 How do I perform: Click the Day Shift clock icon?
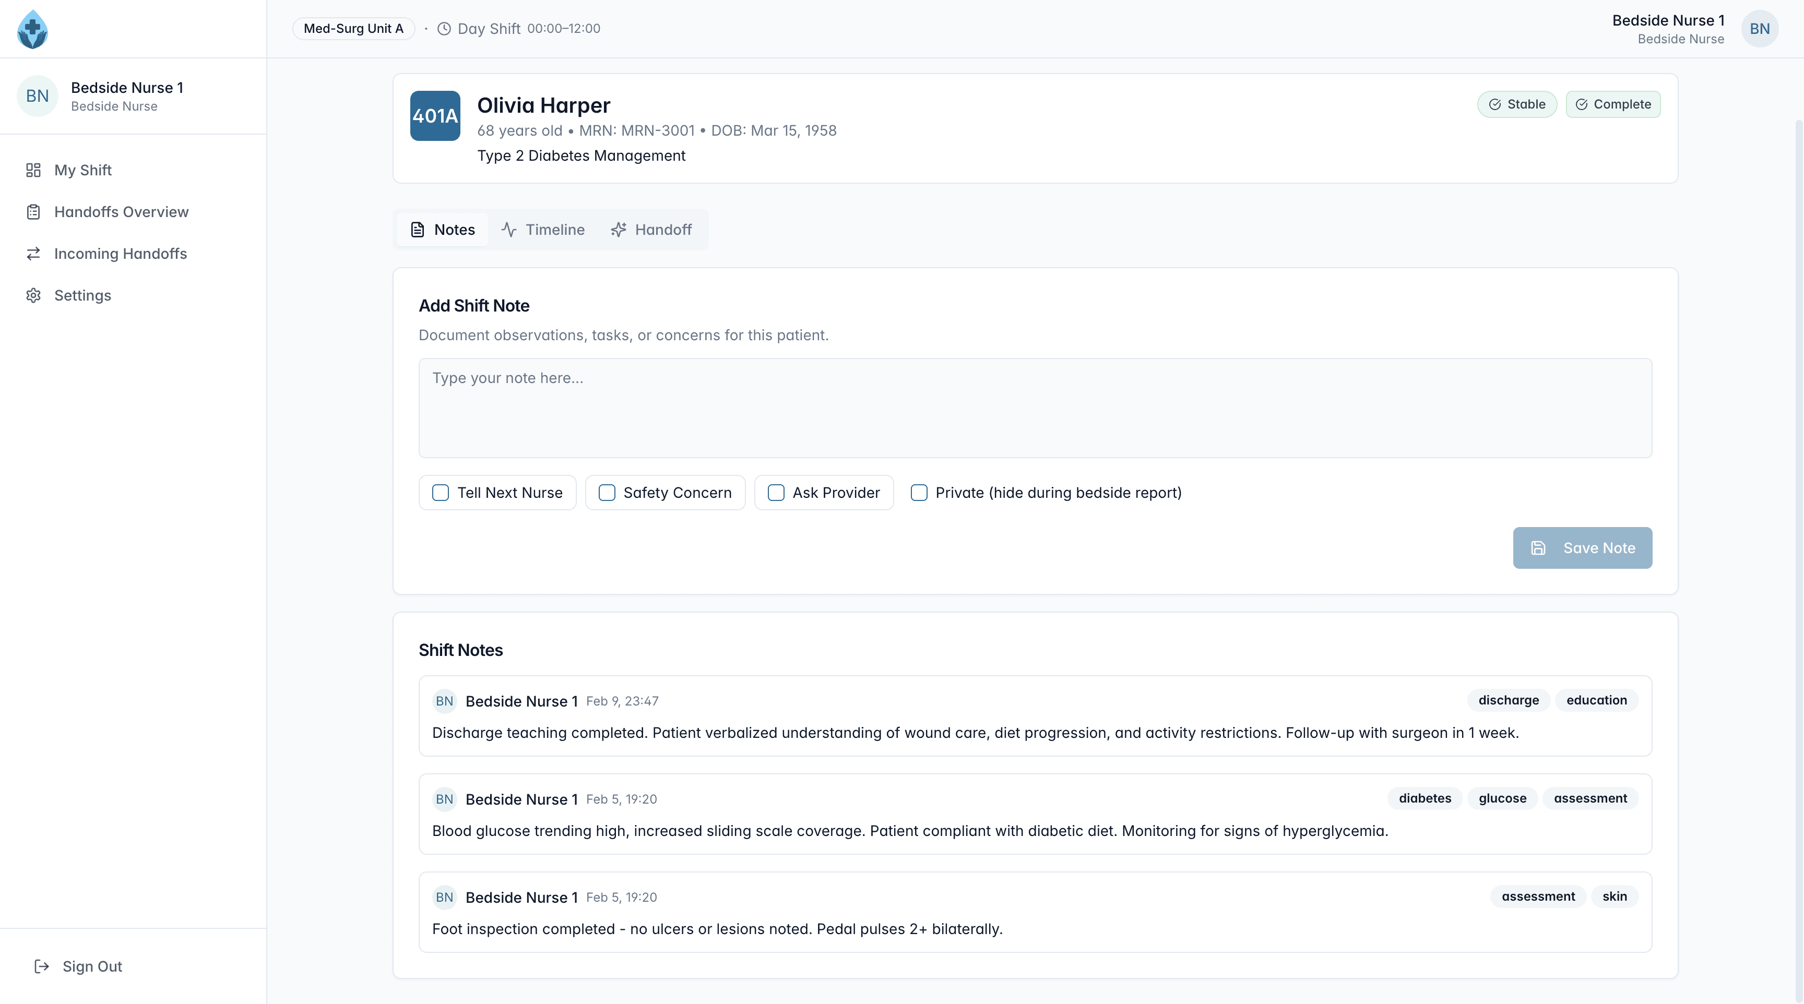(444, 29)
